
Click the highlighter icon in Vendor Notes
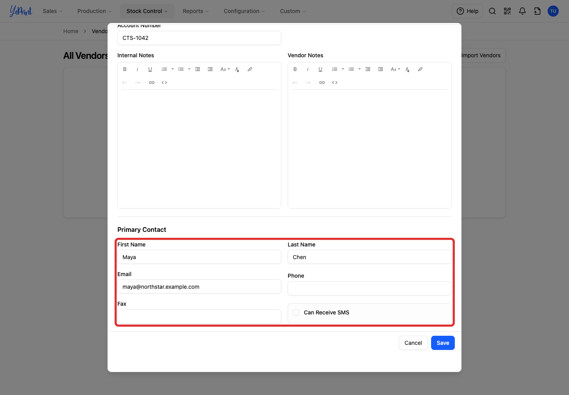point(420,69)
